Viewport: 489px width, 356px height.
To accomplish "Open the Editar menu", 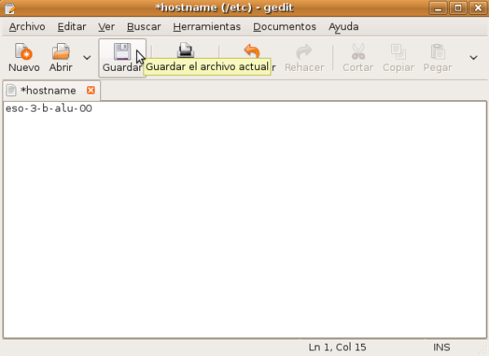I will [x=72, y=26].
